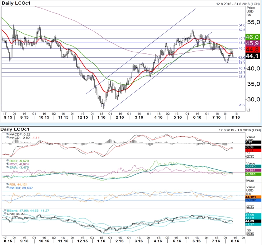Click the Auto button in ROC panel
Viewport: 262px width, 245px height.
[x=250, y=180]
